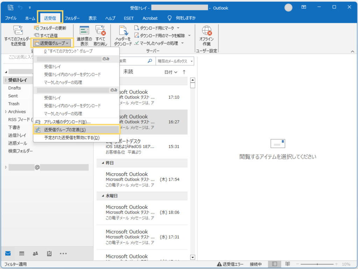Click the Download Headers icon
The height and width of the screenshot is (269, 358).
[x=123, y=36]
